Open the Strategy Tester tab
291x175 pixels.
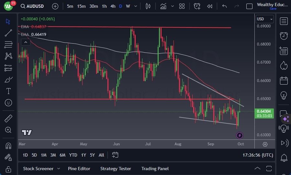click(116, 169)
